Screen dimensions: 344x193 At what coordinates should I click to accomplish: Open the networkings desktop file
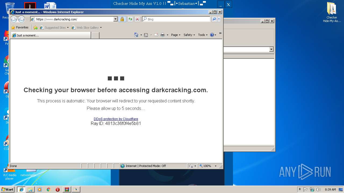tap(30, 173)
